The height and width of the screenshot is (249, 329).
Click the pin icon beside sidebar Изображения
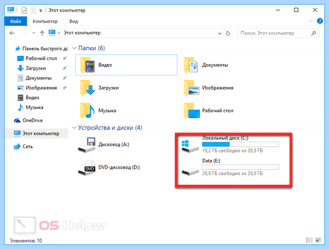click(64, 88)
